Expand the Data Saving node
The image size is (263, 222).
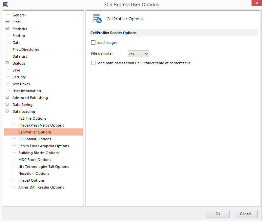(x=7, y=105)
